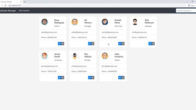
Task: View site information icon beside localhost URL
Action: 9,5
